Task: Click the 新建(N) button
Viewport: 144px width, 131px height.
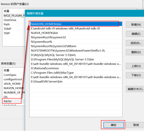Action: 135,25
